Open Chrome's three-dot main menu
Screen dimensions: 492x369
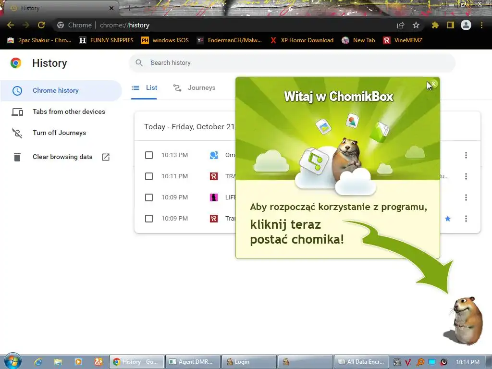coord(481,25)
